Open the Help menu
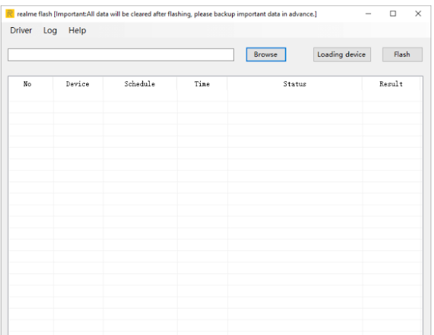 tap(77, 31)
